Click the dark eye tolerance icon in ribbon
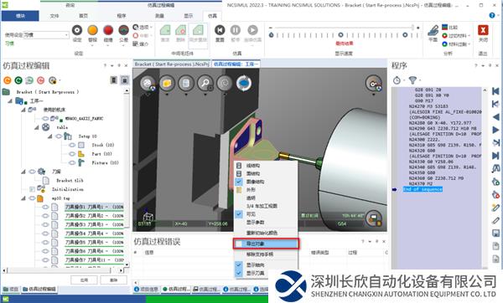 [123, 30]
